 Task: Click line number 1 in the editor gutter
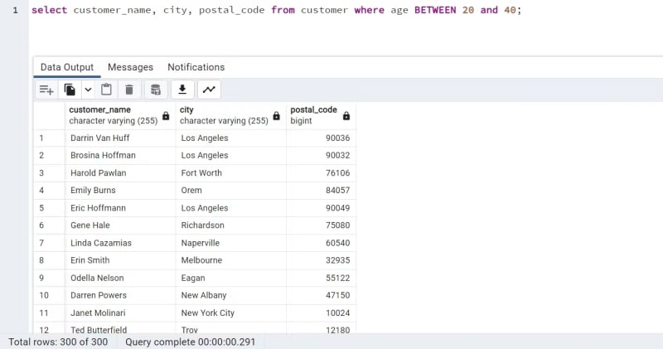[x=15, y=10]
